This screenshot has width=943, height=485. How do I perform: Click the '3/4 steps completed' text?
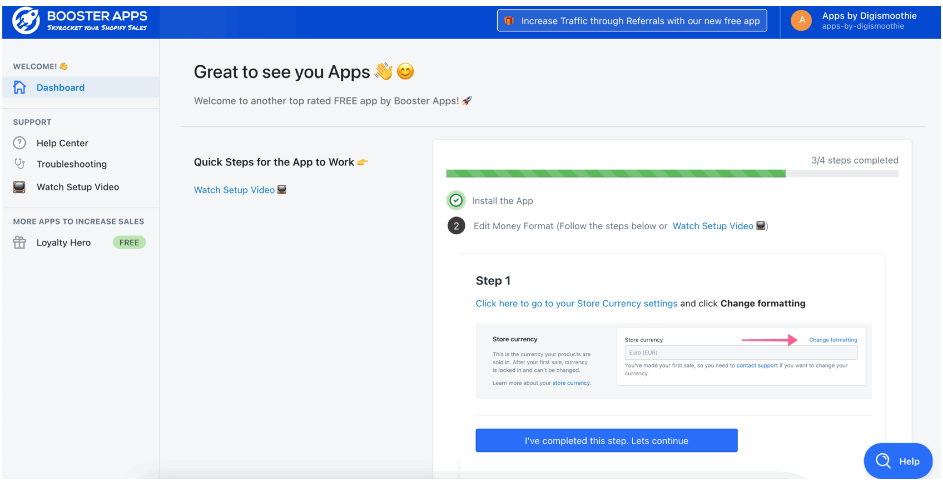855,160
